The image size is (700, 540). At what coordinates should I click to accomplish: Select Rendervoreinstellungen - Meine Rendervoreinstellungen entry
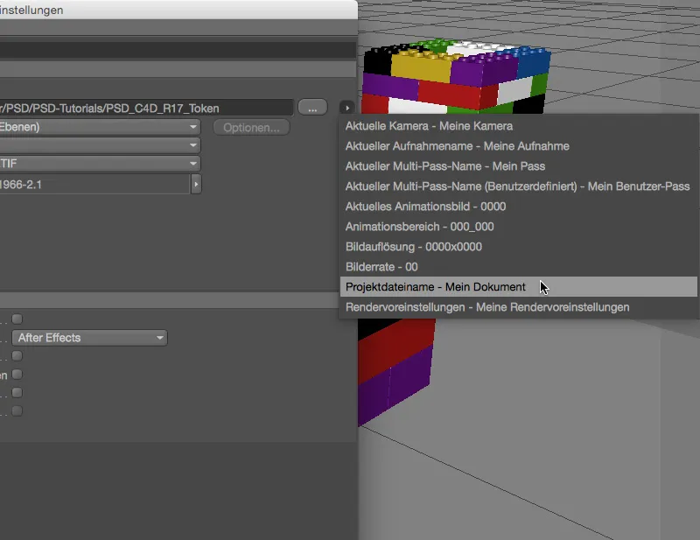[x=518, y=307]
